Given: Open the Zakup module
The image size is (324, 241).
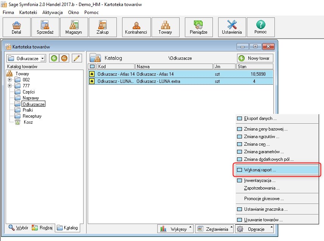Looking at the screenshot, I should pos(102,27).
